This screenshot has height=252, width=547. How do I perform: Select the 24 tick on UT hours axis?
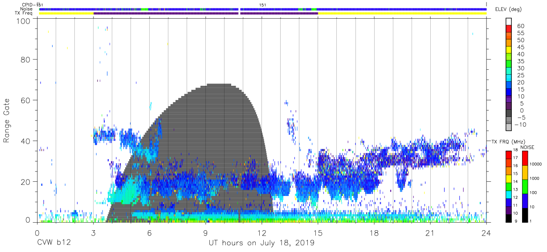tap(486, 233)
